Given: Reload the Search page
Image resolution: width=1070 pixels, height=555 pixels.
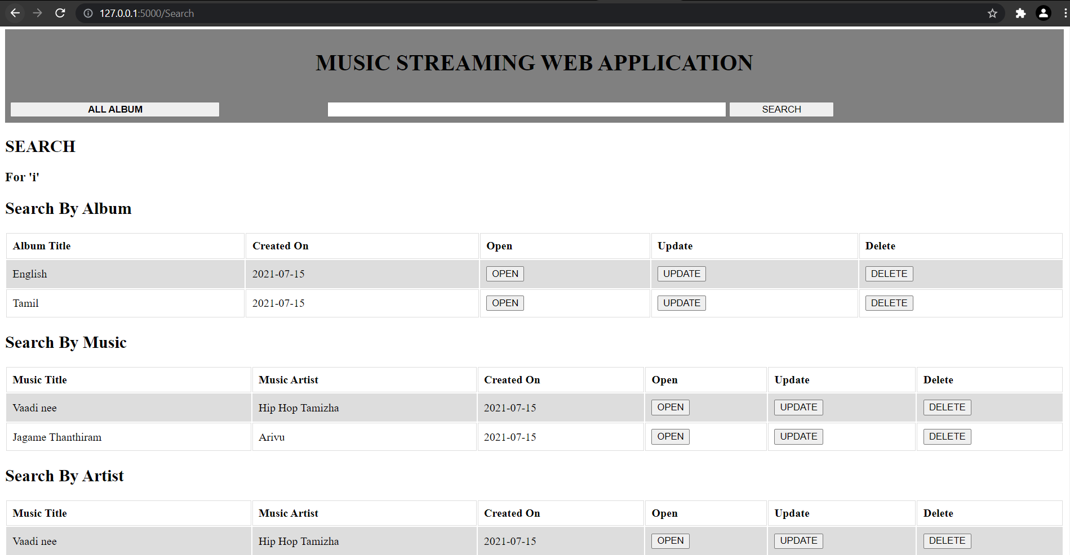Looking at the screenshot, I should 60,13.
